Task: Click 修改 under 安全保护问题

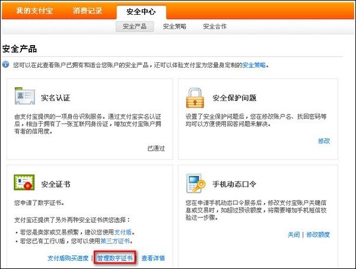Action: click(x=324, y=141)
